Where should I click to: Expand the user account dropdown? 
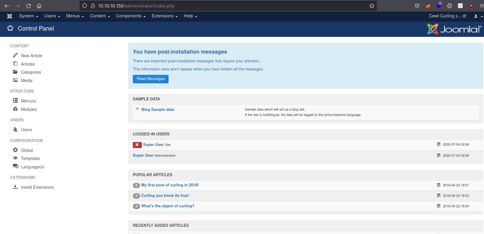point(477,16)
